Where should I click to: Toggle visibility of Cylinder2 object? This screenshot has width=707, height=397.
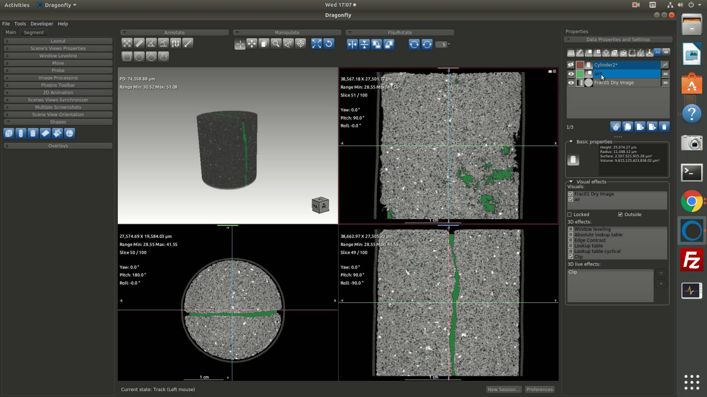pyautogui.click(x=571, y=65)
